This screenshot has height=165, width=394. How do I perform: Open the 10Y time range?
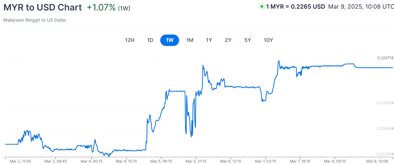268,40
